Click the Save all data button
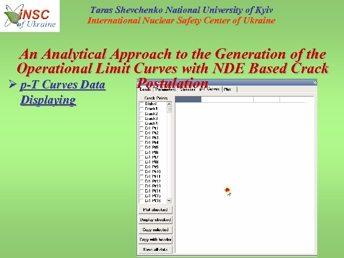This screenshot has height=258, width=344. 155,250
